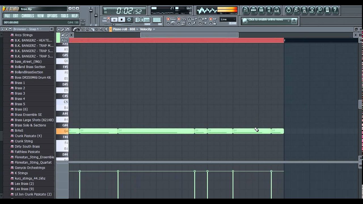This screenshot has height=204, width=363.
Task: Pause playback with the pause button
Action: [x=114, y=20]
